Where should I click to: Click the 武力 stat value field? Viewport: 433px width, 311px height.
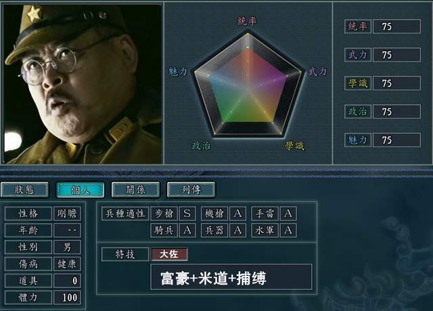(396, 55)
